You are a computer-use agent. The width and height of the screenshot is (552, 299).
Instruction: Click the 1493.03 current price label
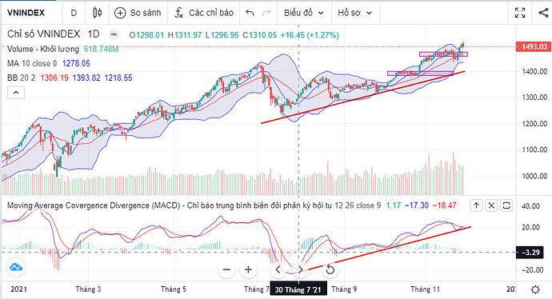[534, 47]
